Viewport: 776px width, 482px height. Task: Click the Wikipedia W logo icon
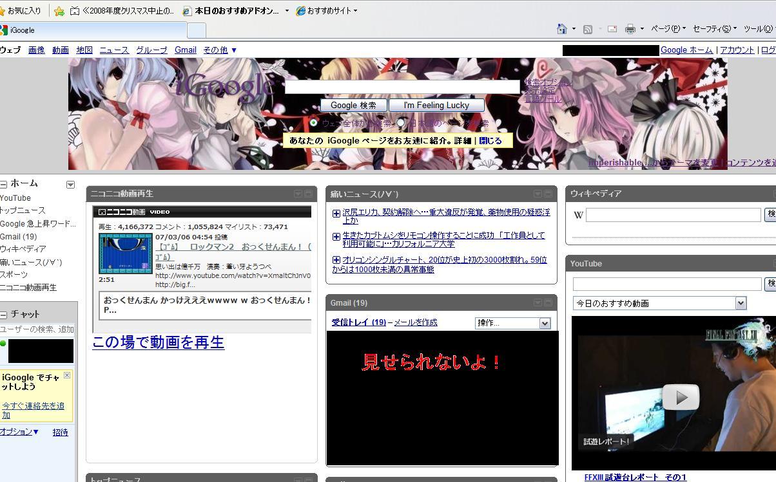pyautogui.click(x=578, y=215)
